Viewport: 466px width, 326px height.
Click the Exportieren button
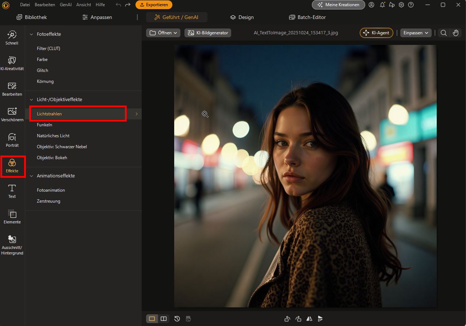click(154, 5)
